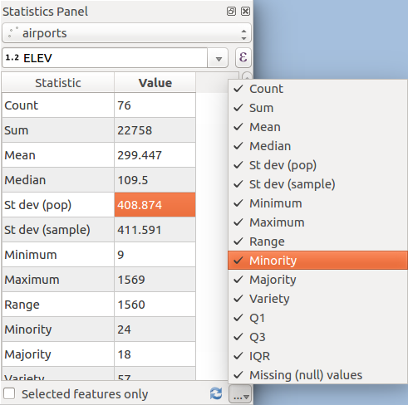The width and height of the screenshot is (408, 405).
Task: Click the Sum row label
Action: 58,130
